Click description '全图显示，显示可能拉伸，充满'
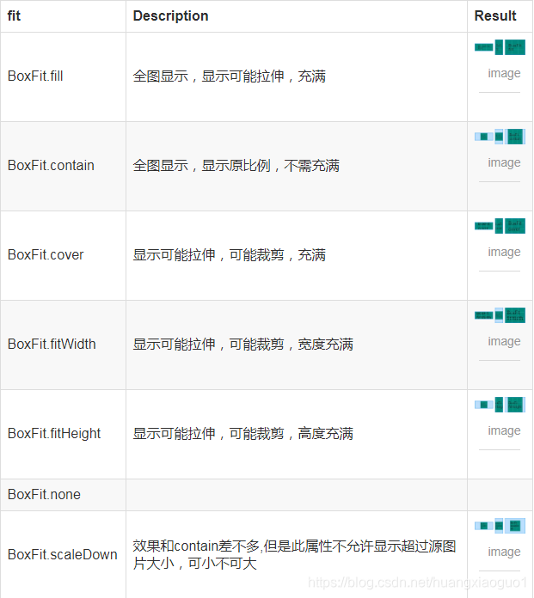 tap(229, 76)
